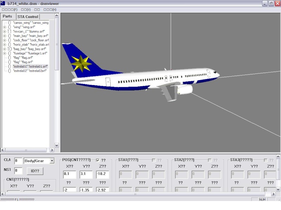This screenshot has width=281, height=210.
Task: Click the part icon beside "cock_floor"
Action: click(x=9, y=40)
